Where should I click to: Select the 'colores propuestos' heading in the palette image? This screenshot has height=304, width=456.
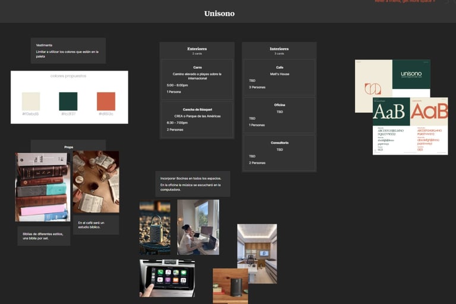coord(68,76)
